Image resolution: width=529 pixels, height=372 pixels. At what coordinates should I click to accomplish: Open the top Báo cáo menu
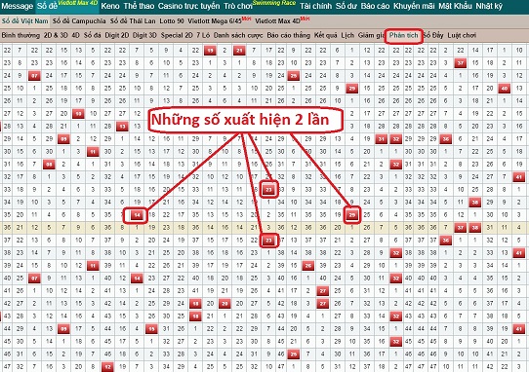[375, 6]
